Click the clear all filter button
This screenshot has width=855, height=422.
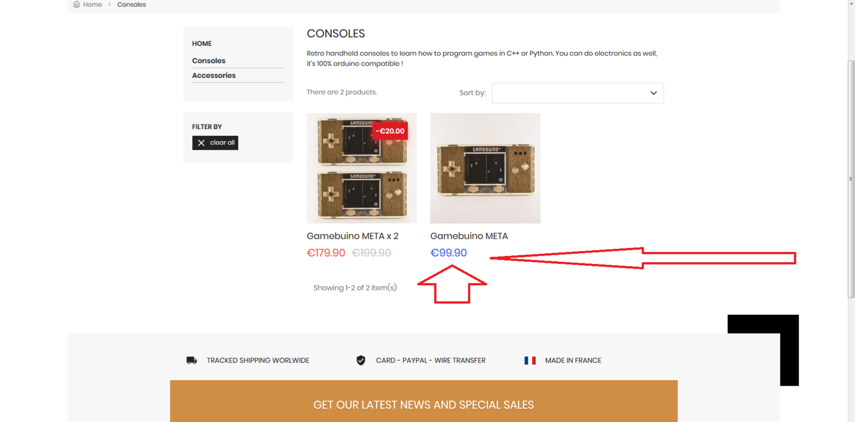(215, 143)
